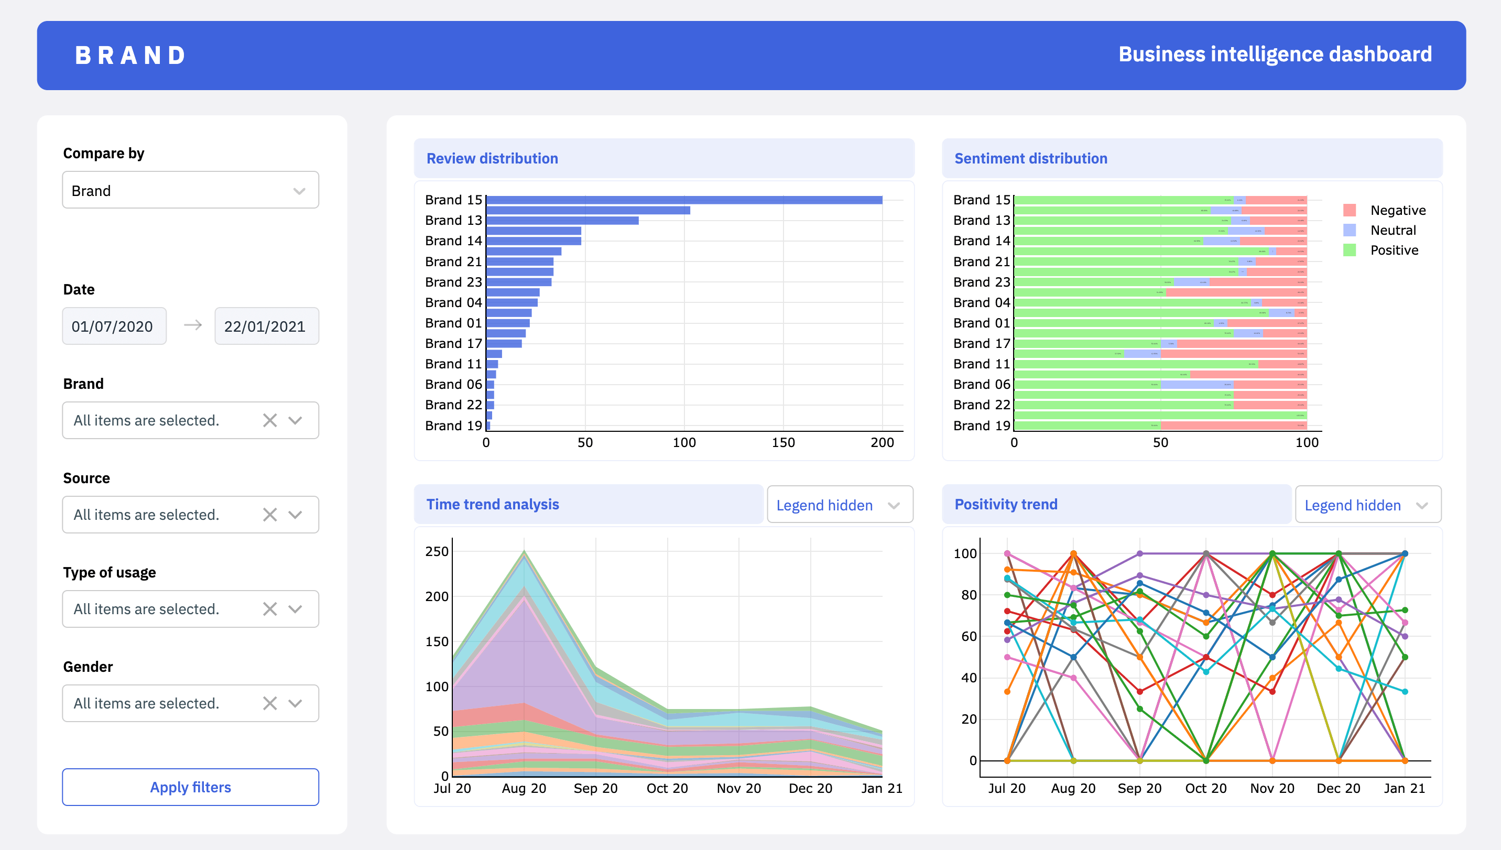Viewport: 1501px width, 850px height.
Task: Expand the Source filter chevron
Action: [296, 514]
